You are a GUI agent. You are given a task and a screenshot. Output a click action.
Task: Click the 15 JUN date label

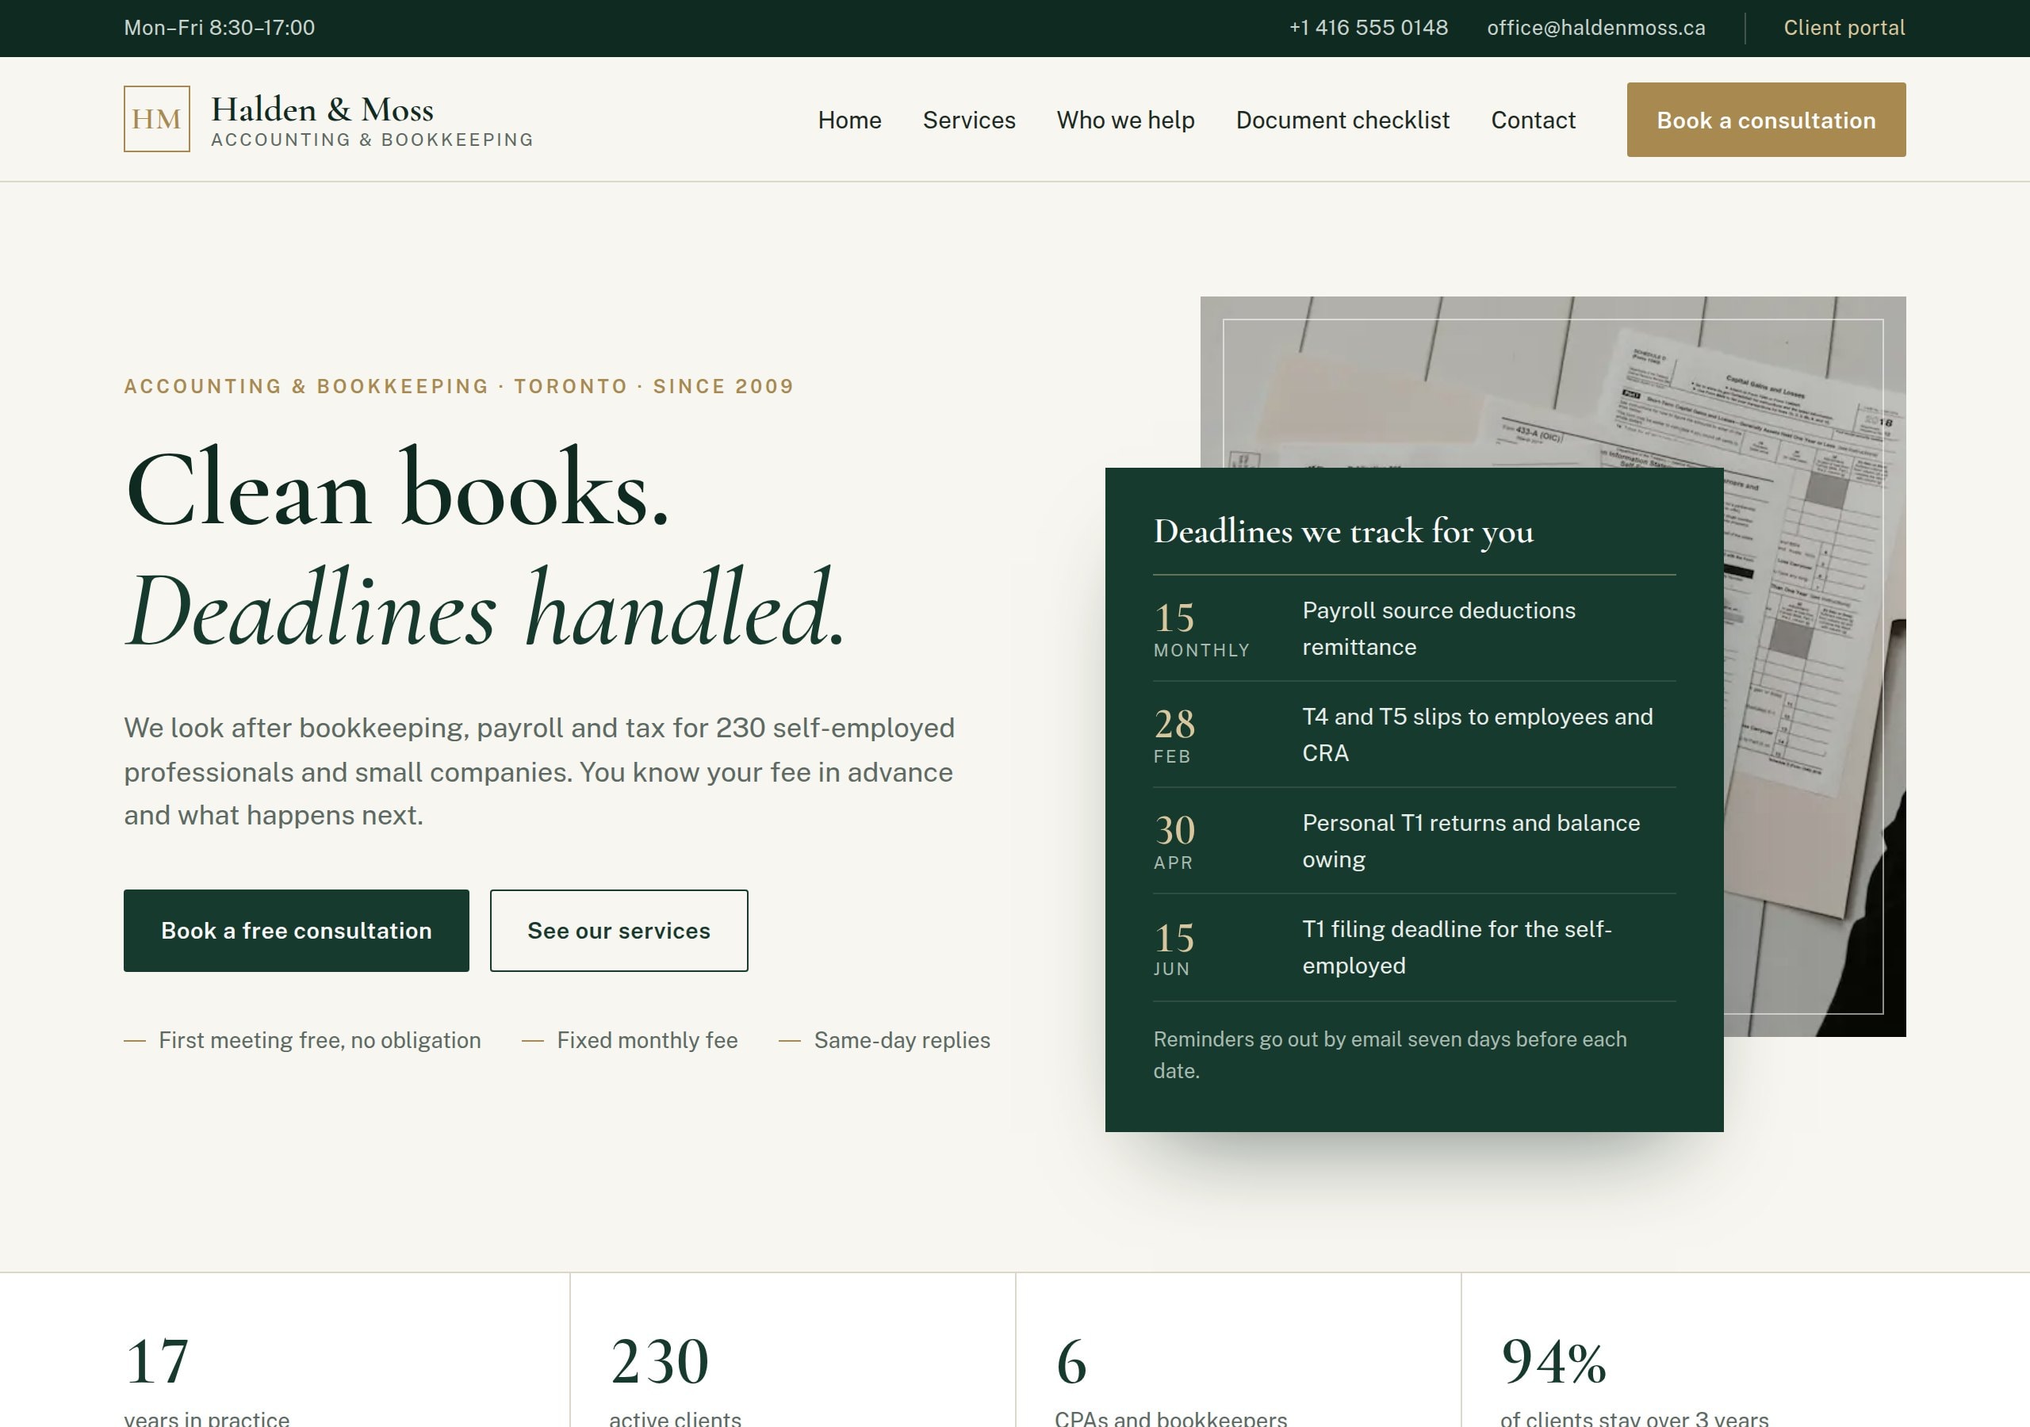[x=1174, y=949]
